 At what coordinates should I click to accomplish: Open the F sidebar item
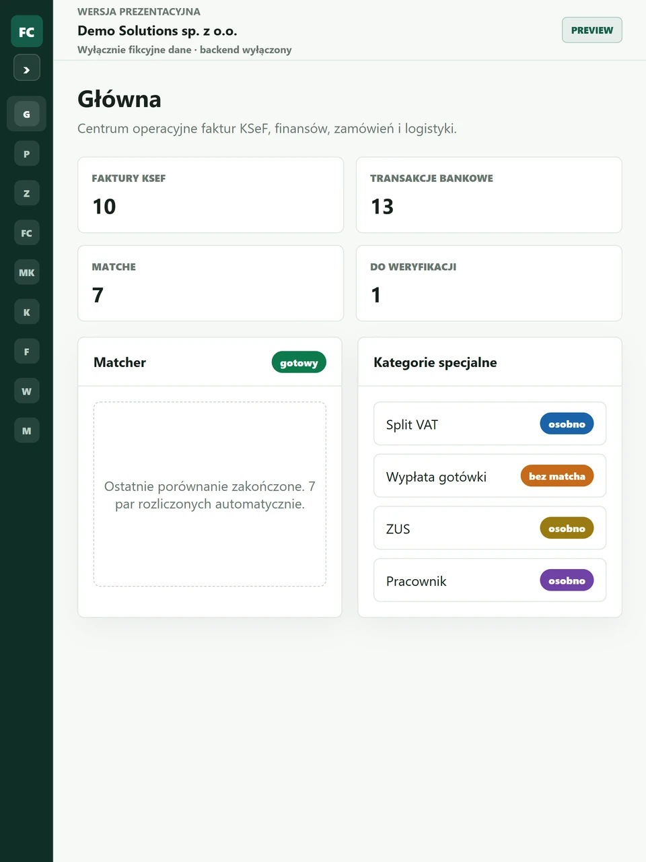(x=27, y=352)
